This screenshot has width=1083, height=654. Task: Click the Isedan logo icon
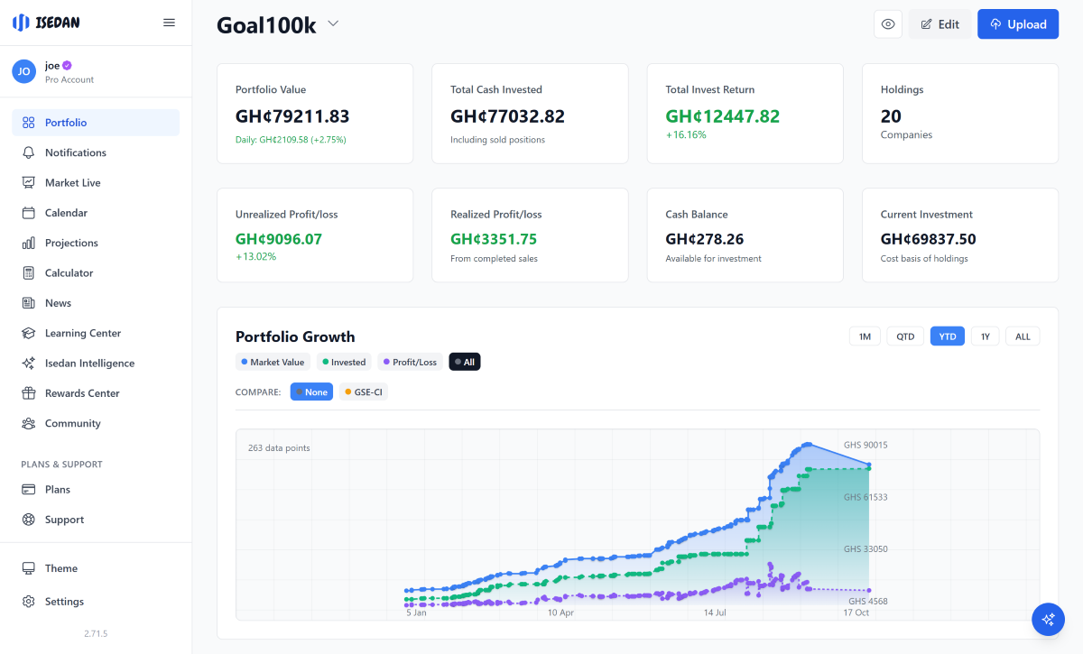click(21, 23)
